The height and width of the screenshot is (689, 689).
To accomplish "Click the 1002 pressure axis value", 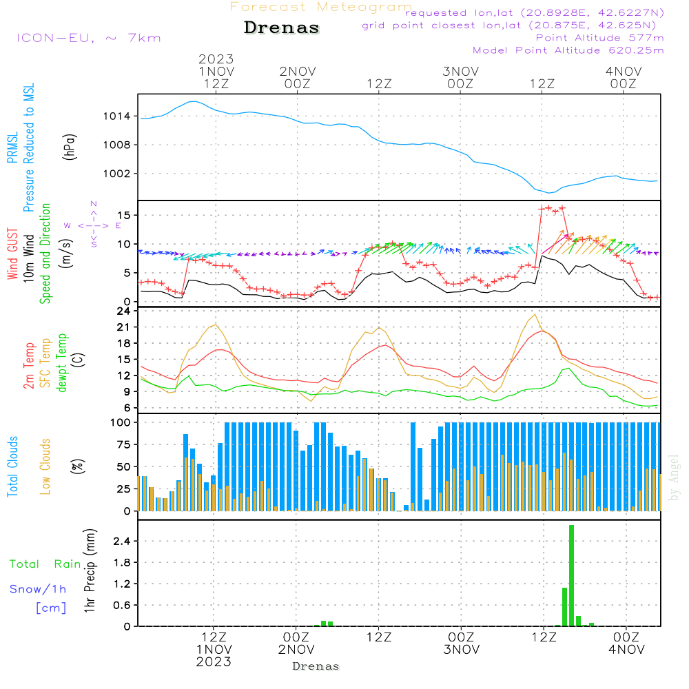I will click(117, 174).
